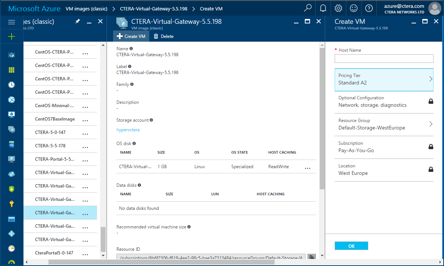Image resolution: width=444 pixels, height=266 pixels.
Task: Open context menu for CteraPortal5-0-147 row
Action: [x=85, y=254]
